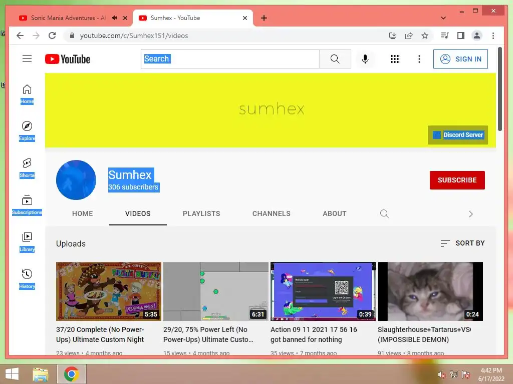513x384 pixels.
Task: Click the Chrome taskbar icon
Action: [x=72, y=374]
